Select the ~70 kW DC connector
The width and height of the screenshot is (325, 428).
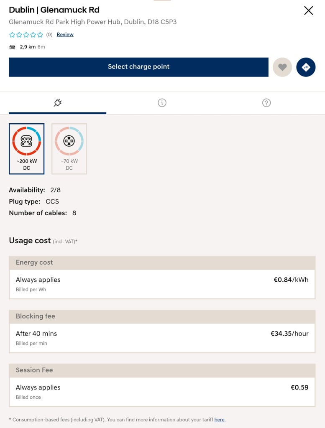(x=69, y=148)
